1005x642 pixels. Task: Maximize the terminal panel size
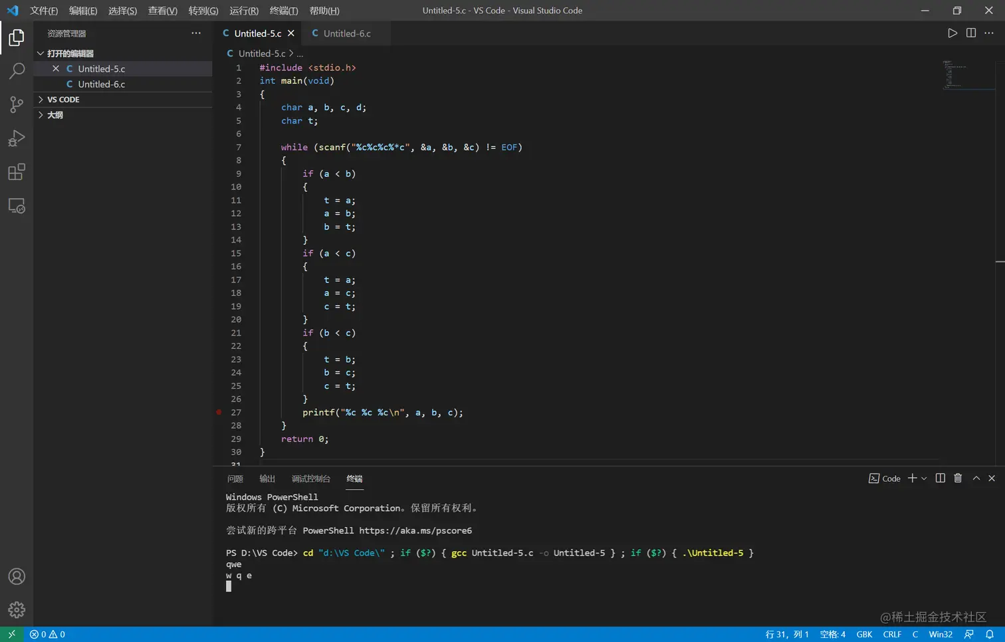(976, 479)
